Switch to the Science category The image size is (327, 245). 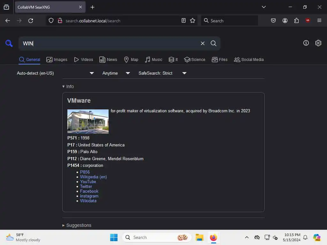[x=194, y=60]
